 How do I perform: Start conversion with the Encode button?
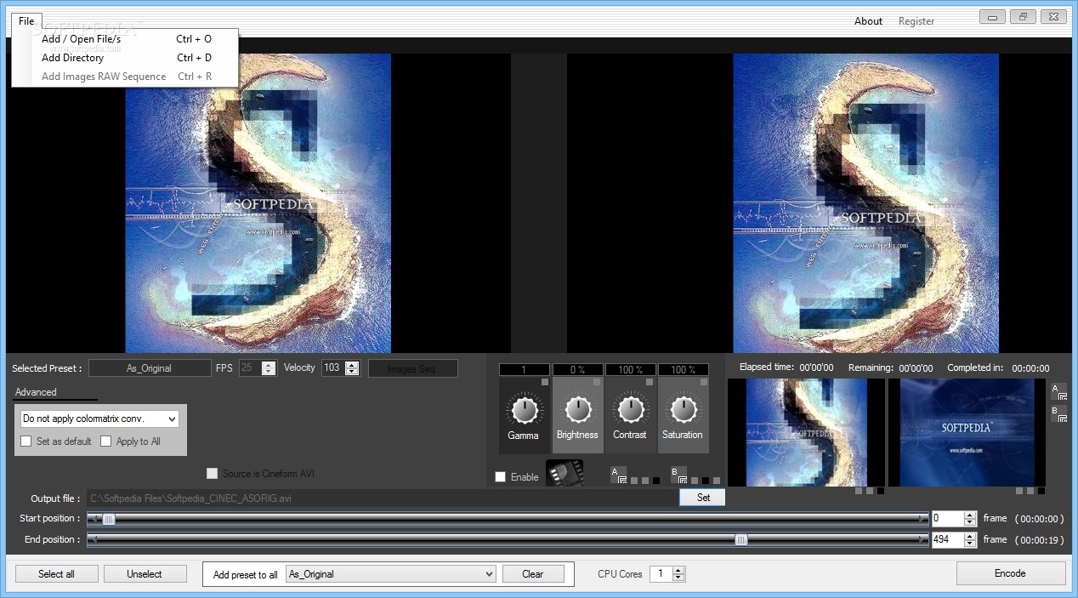[x=1010, y=573]
